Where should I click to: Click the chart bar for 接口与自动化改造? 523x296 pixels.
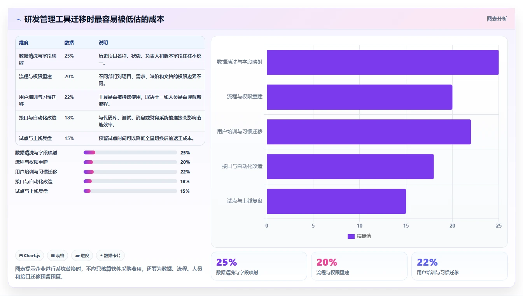point(350,166)
